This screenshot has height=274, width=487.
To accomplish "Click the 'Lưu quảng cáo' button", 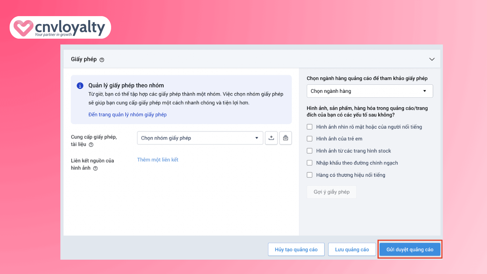I will (352, 249).
